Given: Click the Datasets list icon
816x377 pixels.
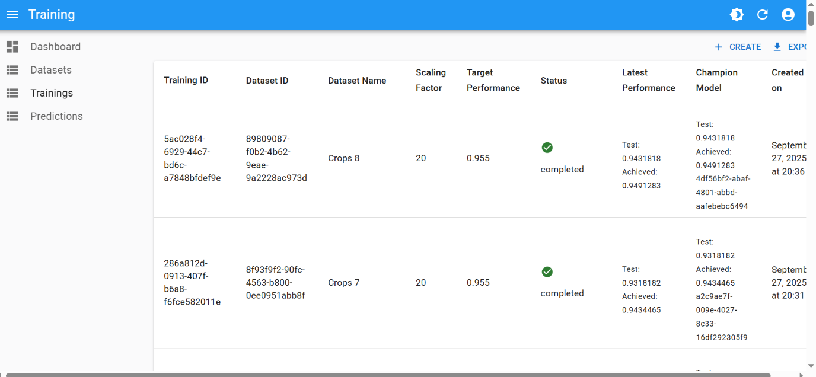Looking at the screenshot, I should point(12,70).
